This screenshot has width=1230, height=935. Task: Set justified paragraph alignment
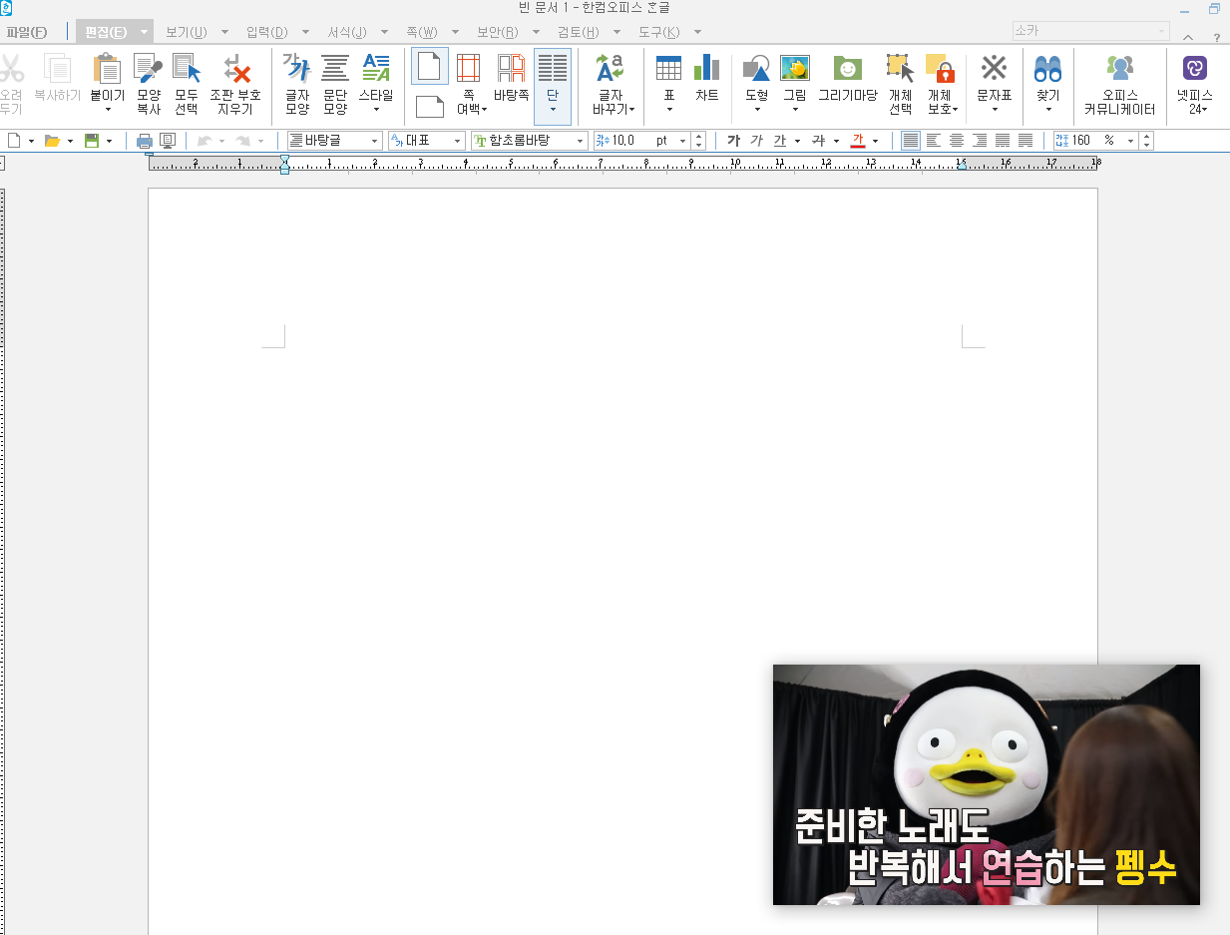coord(911,141)
